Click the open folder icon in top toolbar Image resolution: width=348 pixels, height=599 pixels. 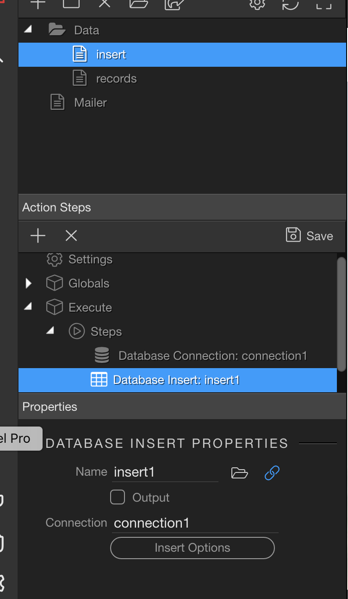(x=139, y=4)
